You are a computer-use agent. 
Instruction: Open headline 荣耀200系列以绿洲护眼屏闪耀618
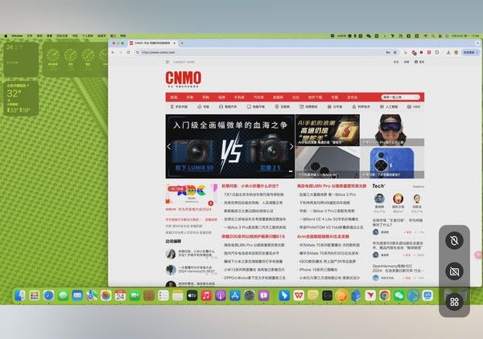click(x=254, y=237)
